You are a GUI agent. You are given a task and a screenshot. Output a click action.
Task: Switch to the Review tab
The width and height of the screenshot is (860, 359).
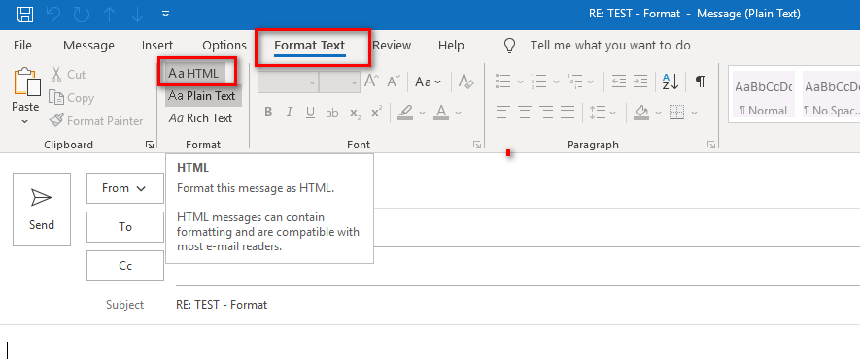(x=392, y=46)
